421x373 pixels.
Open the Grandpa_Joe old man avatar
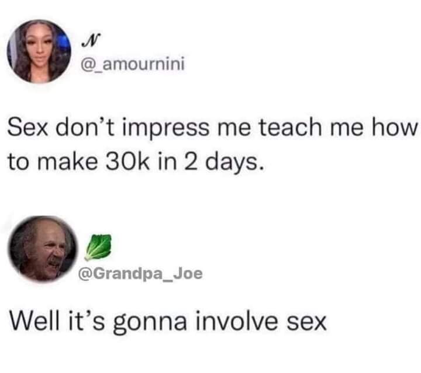pos(43,249)
